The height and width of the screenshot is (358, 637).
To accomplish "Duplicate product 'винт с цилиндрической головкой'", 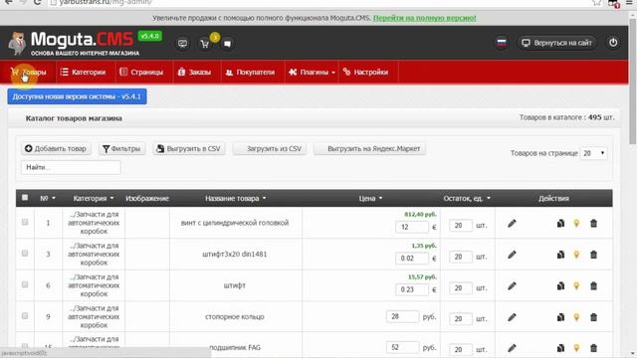I will point(560,223).
